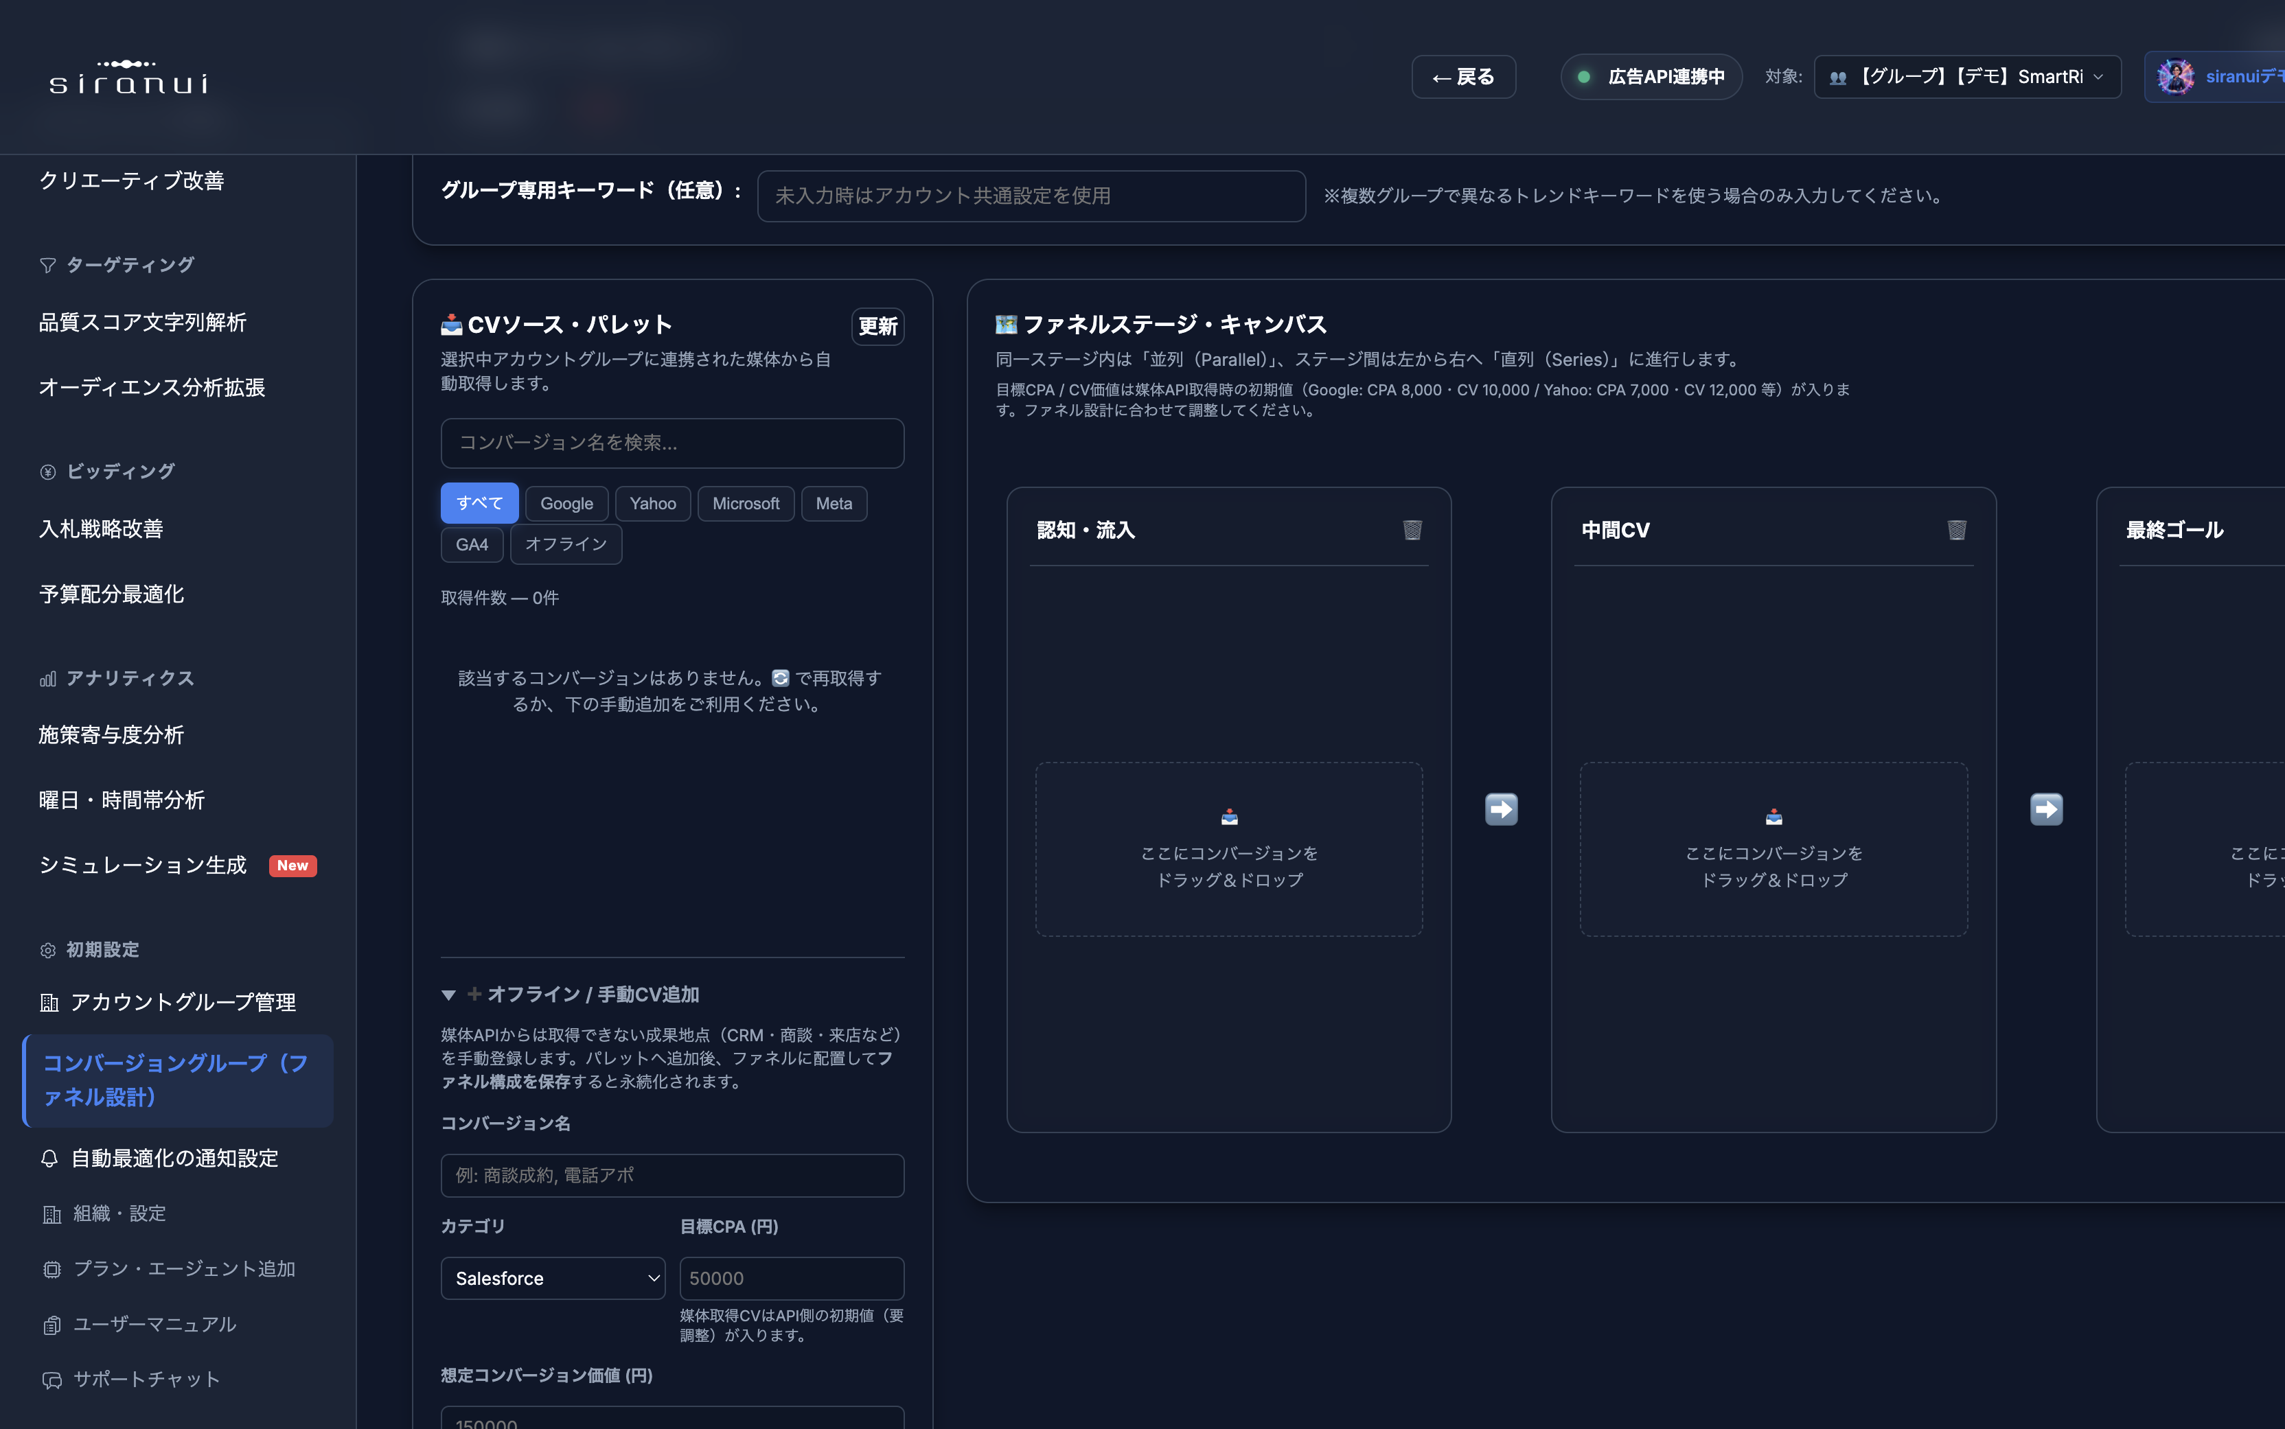This screenshot has width=2285, height=1429.
Task: Open the カテゴリ Salesforce dropdown
Action: coord(552,1278)
